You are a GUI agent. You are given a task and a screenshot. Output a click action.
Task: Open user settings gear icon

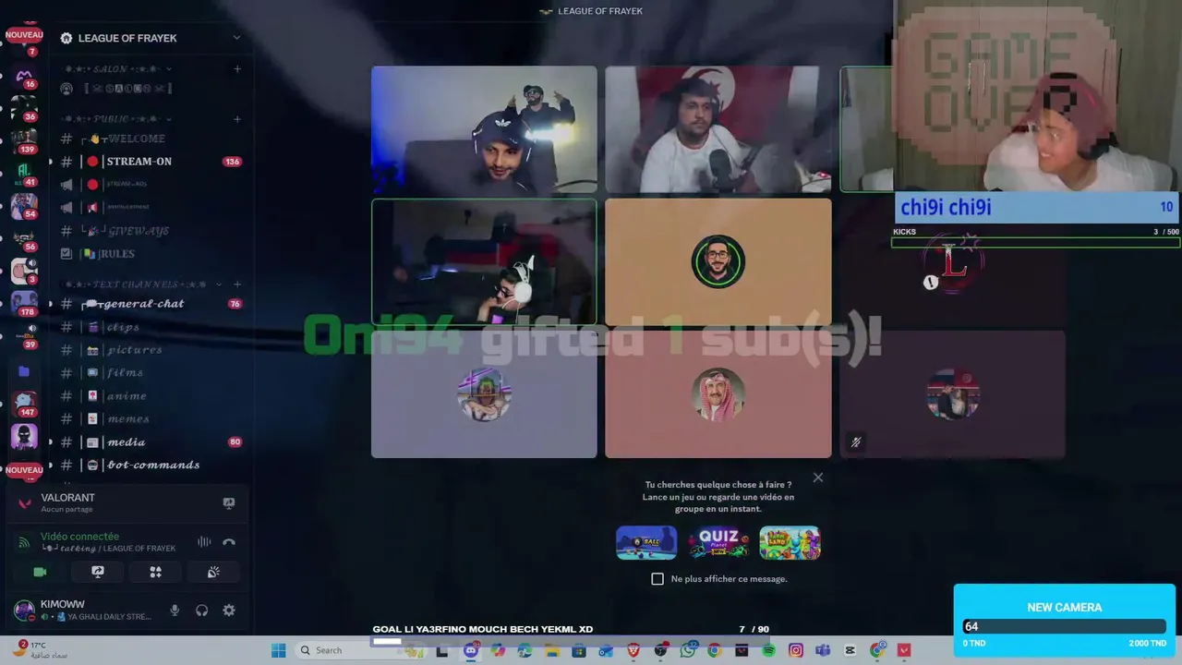tap(229, 611)
